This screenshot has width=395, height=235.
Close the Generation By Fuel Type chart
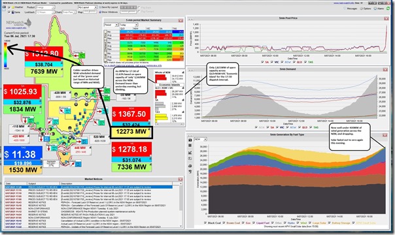pyautogui.click(x=385, y=135)
